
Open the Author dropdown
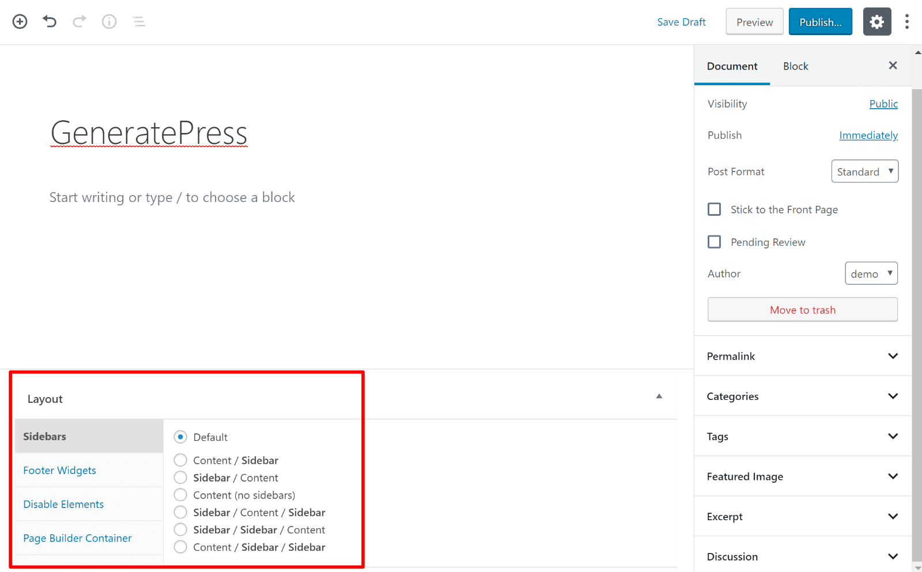tap(871, 274)
